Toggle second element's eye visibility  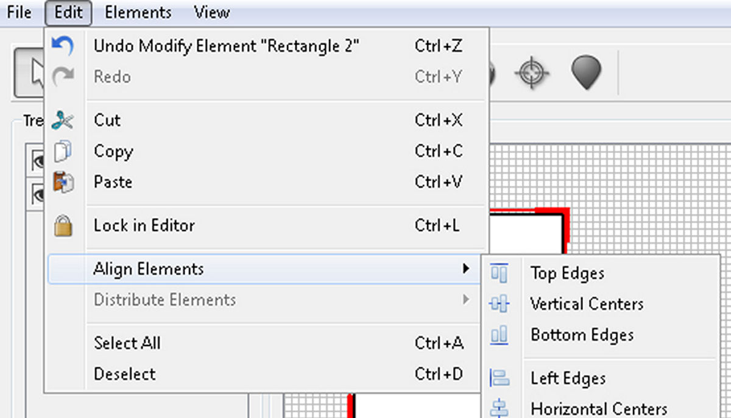click(38, 194)
